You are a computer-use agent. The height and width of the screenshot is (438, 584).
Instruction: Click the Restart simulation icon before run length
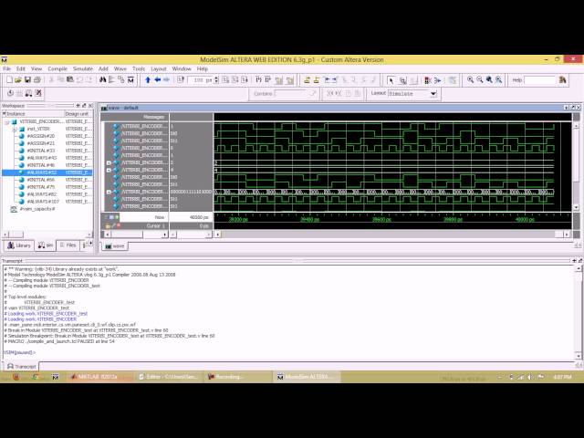coord(181,79)
